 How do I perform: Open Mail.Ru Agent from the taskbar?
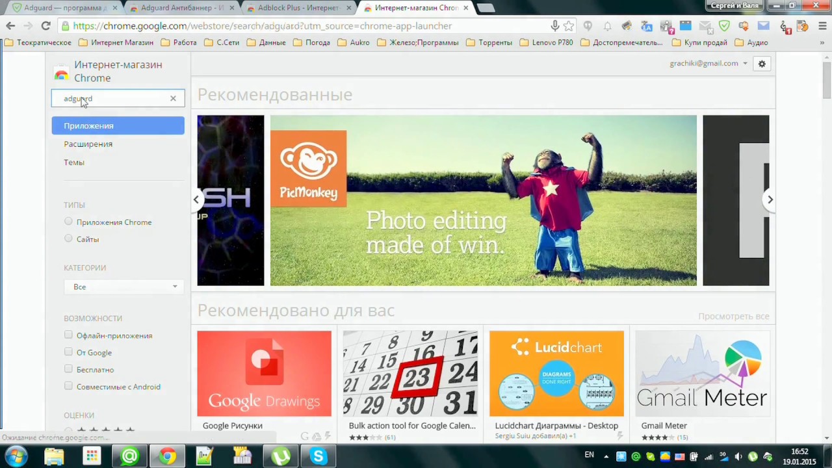coord(129,456)
